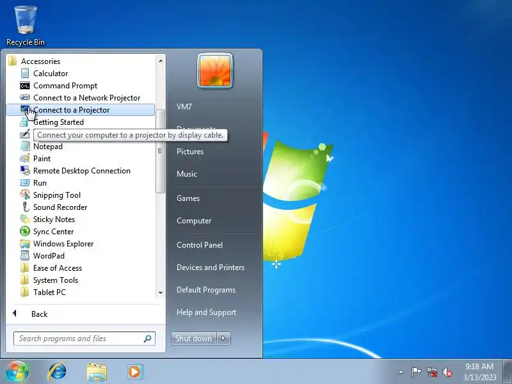Click the Show desktop strip beside clock
512x384 pixels.
508,372
